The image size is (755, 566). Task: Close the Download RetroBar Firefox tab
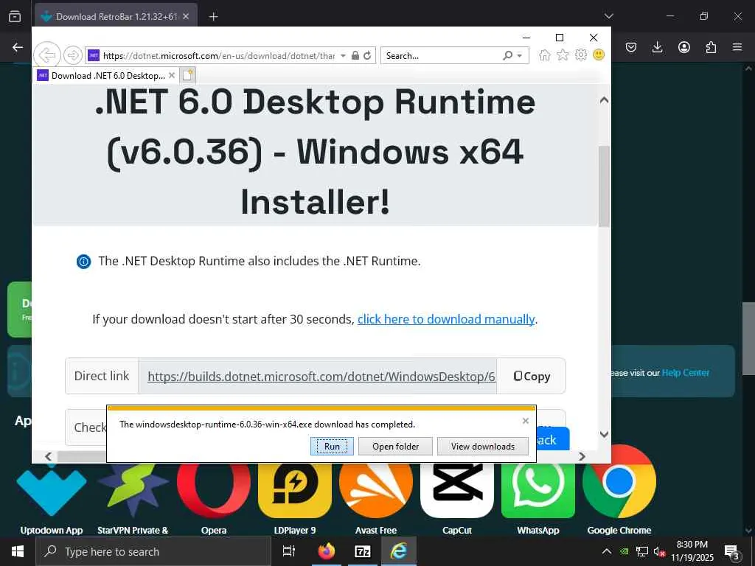point(186,16)
